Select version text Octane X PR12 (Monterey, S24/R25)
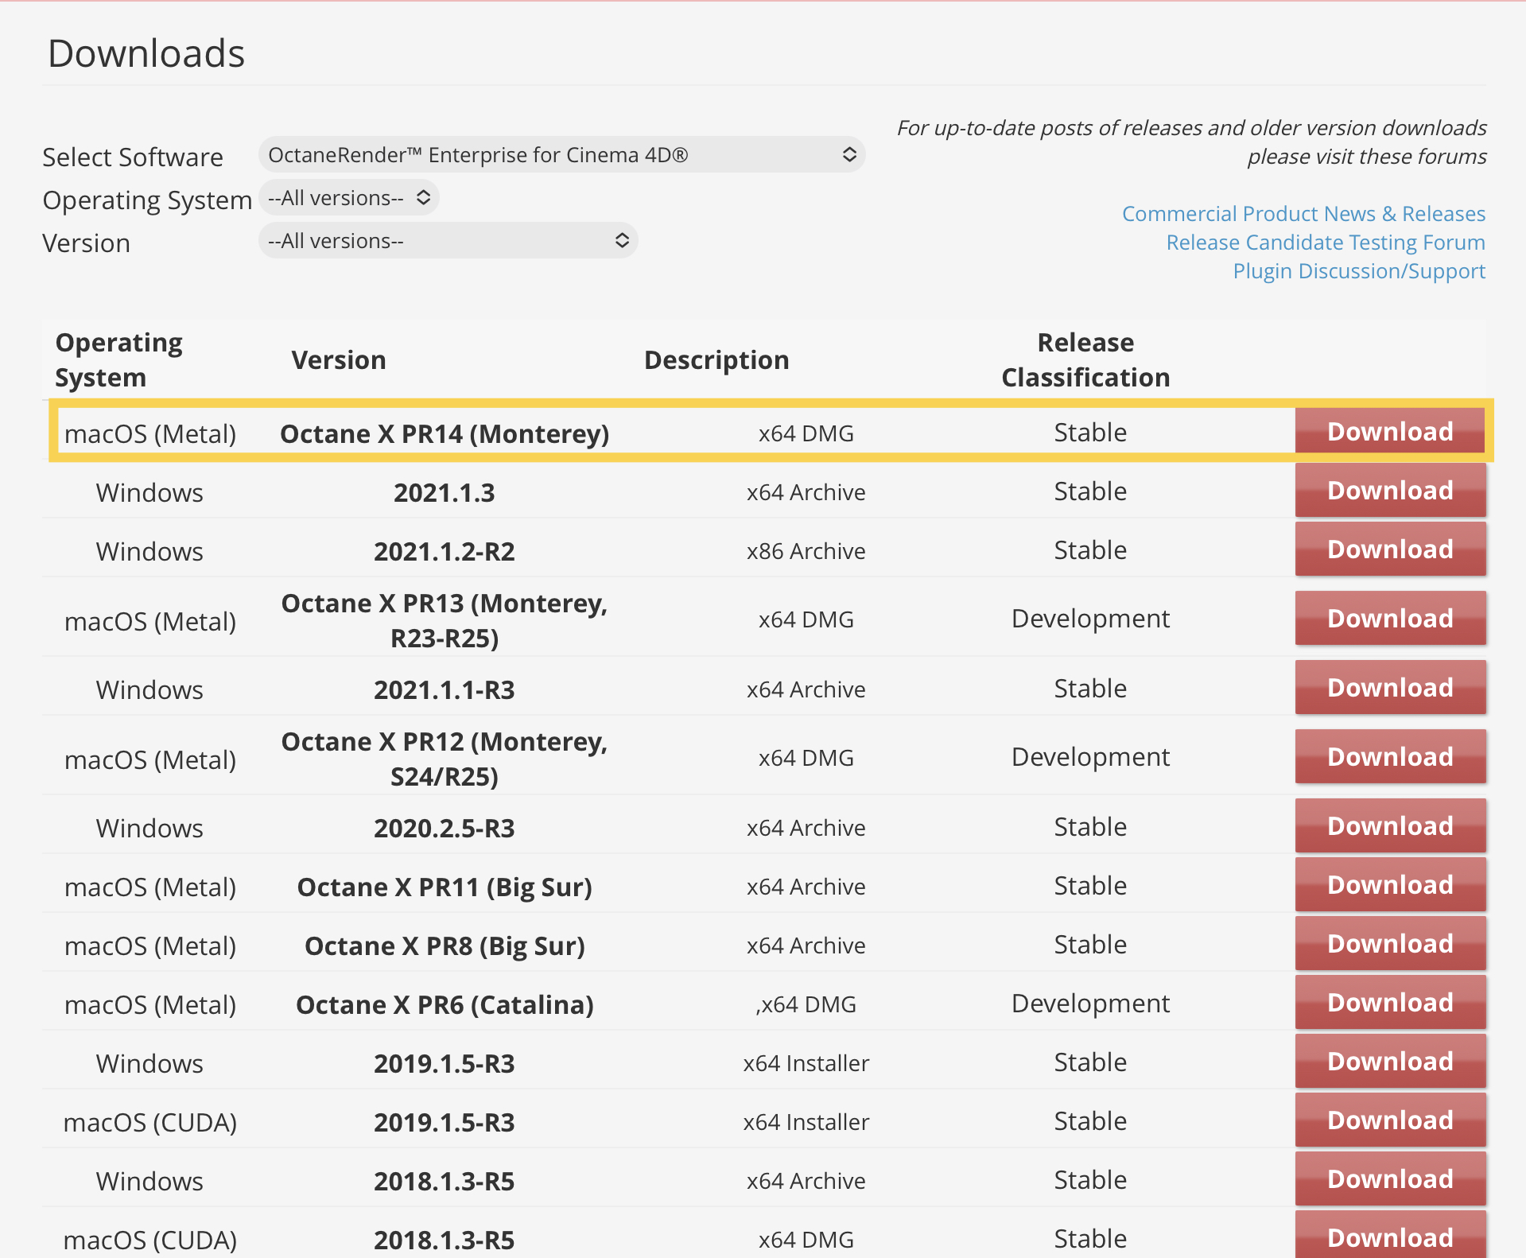The image size is (1526, 1258). (445, 759)
